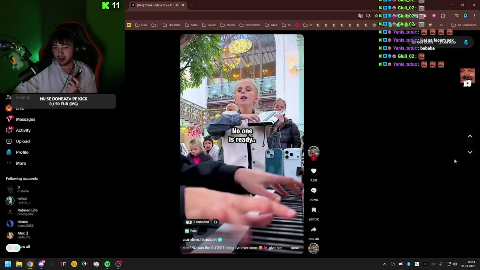Open the mamu bookmarks folder
Screen dimensions: 480x270
pos(227,25)
